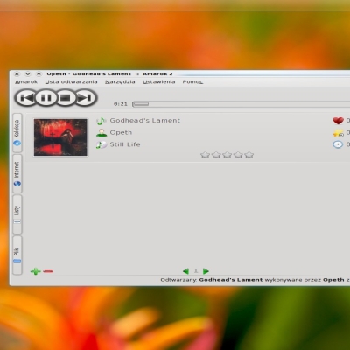The width and height of the screenshot is (350, 350).
Task: Click the red heart score icon
Action: coord(338,120)
